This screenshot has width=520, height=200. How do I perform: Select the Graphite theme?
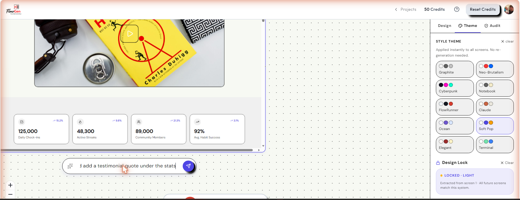(455, 69)
